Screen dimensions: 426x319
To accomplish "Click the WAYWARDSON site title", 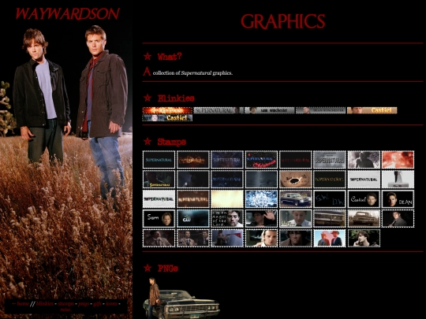I will 67,13.
